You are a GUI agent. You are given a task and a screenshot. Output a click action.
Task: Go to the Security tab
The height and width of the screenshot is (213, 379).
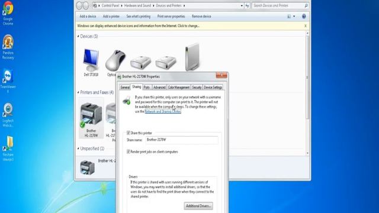point(197,88)
